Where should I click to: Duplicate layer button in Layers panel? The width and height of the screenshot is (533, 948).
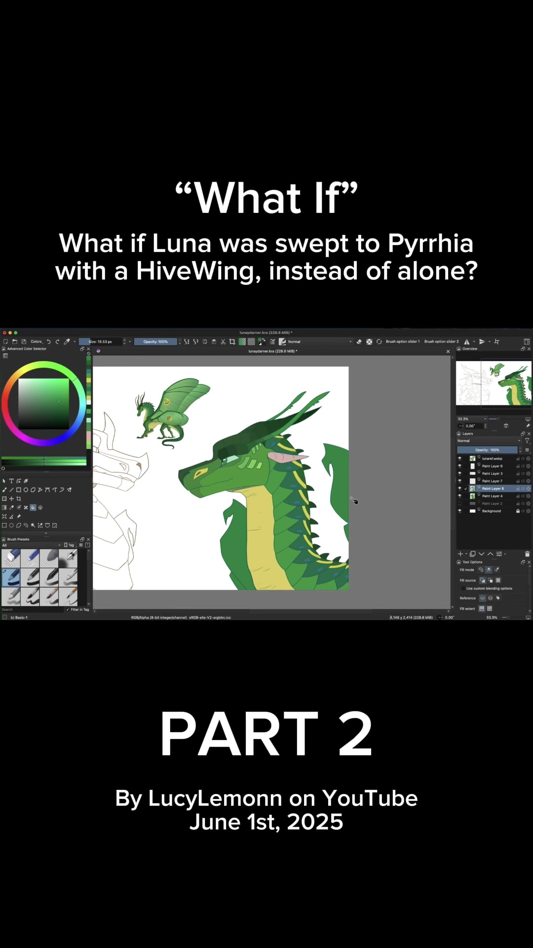pyautogui.click(x=473, y=554)
